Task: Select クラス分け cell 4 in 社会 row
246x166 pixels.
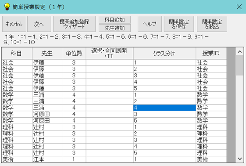Action: tap(164, 82)
